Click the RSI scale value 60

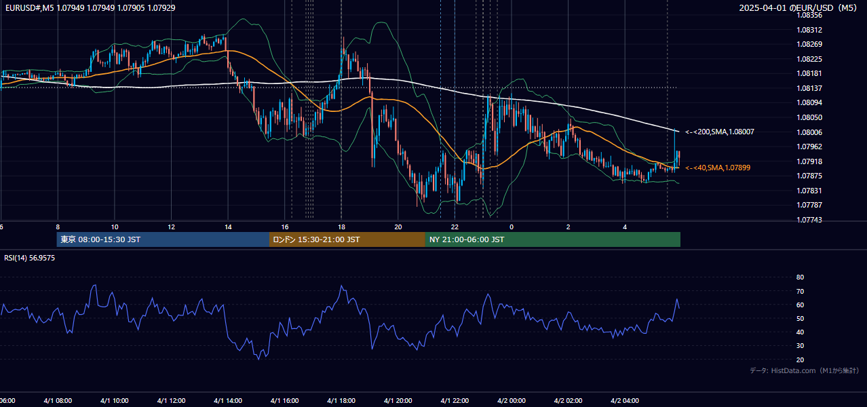click(x=800, y=305)
